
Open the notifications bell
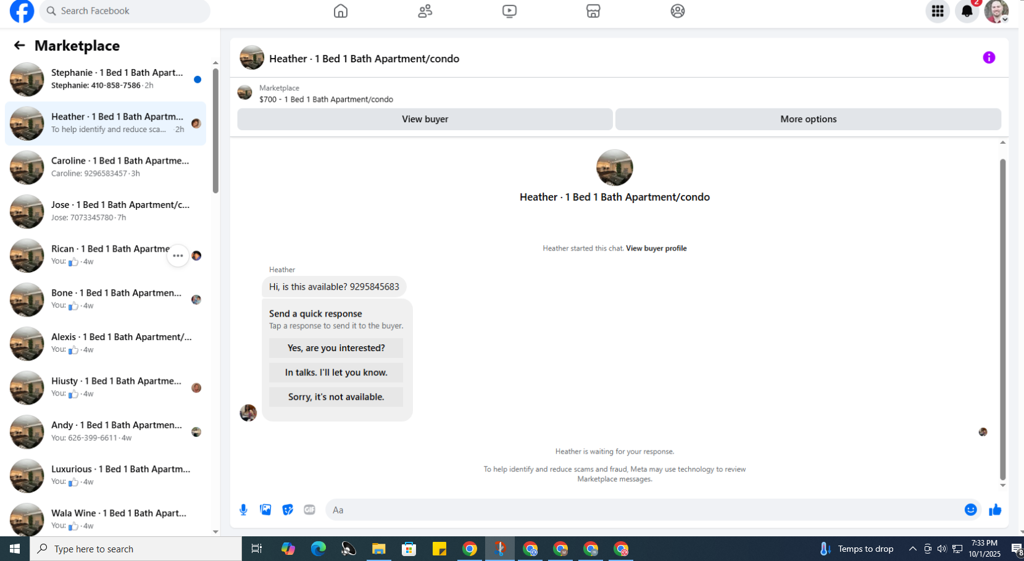[967, 11]
